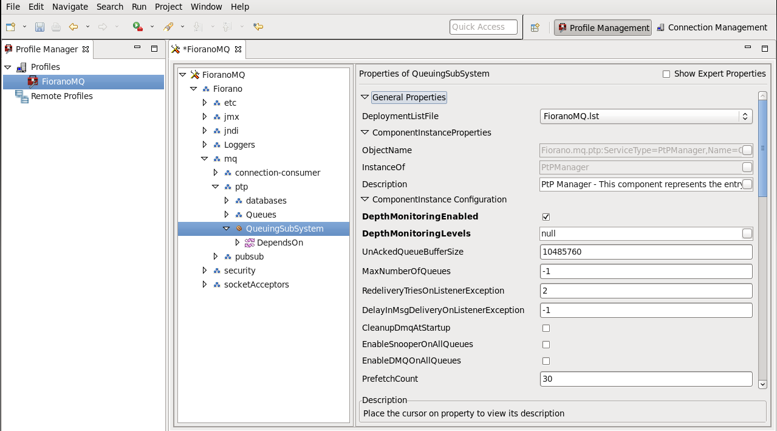Click the Queues node icon
Screen dimensions: 777x431
[x=239, y=215]
